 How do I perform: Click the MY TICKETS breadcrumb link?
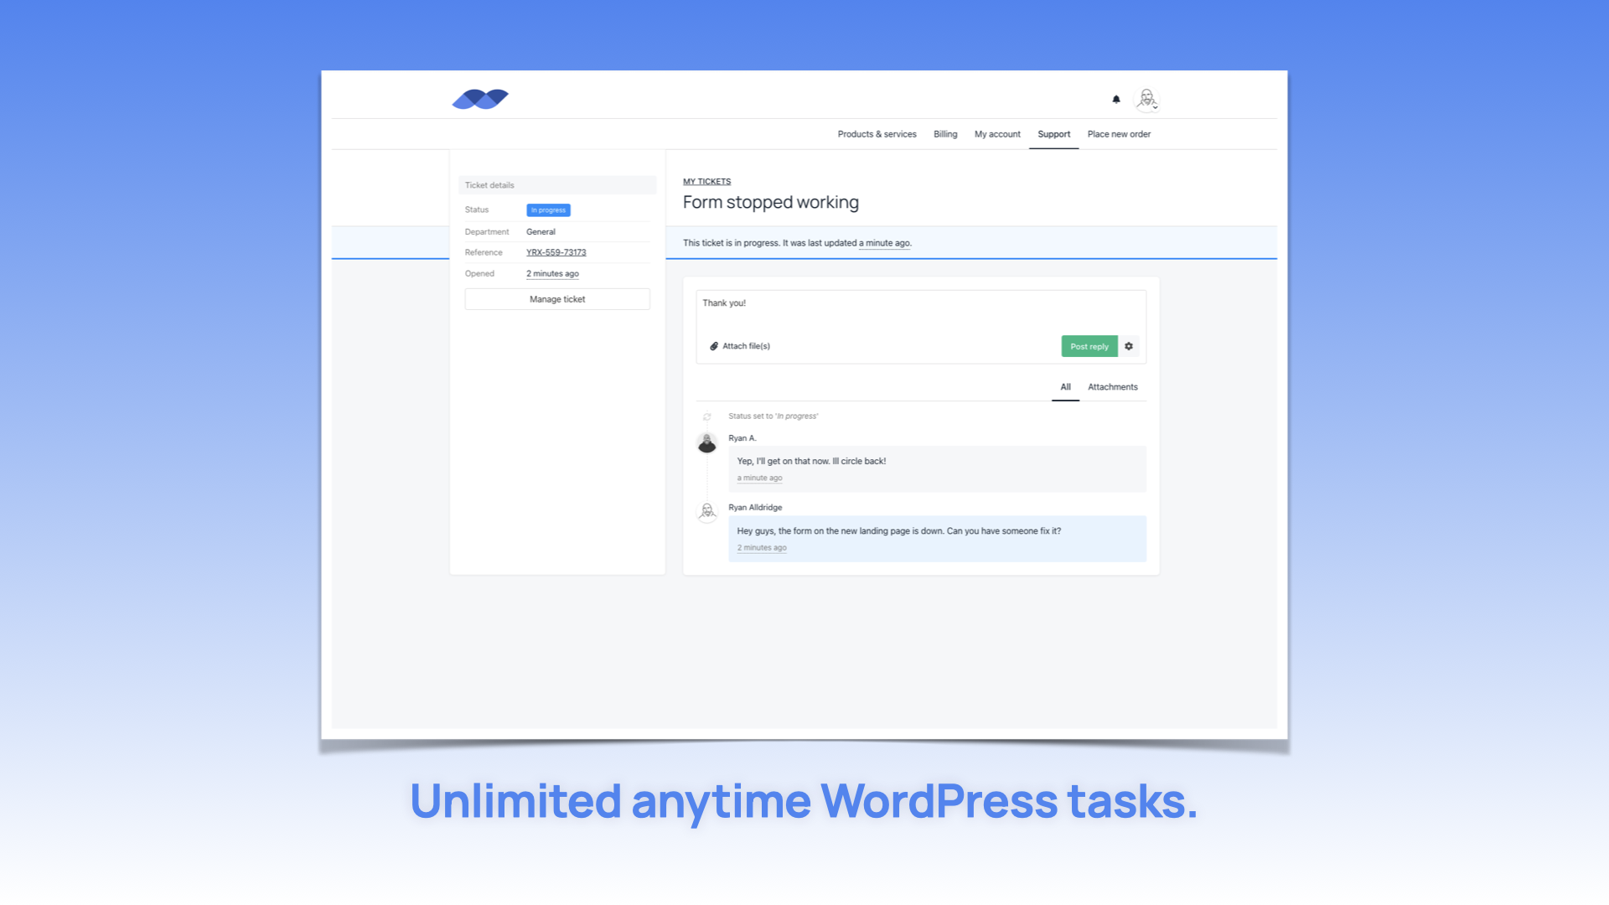(706, 182)
